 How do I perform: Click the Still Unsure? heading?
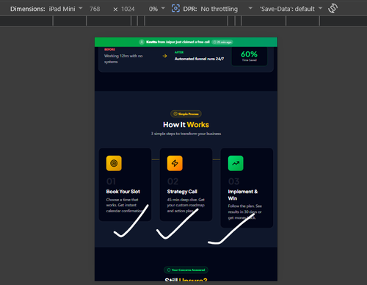pos(186,279)
